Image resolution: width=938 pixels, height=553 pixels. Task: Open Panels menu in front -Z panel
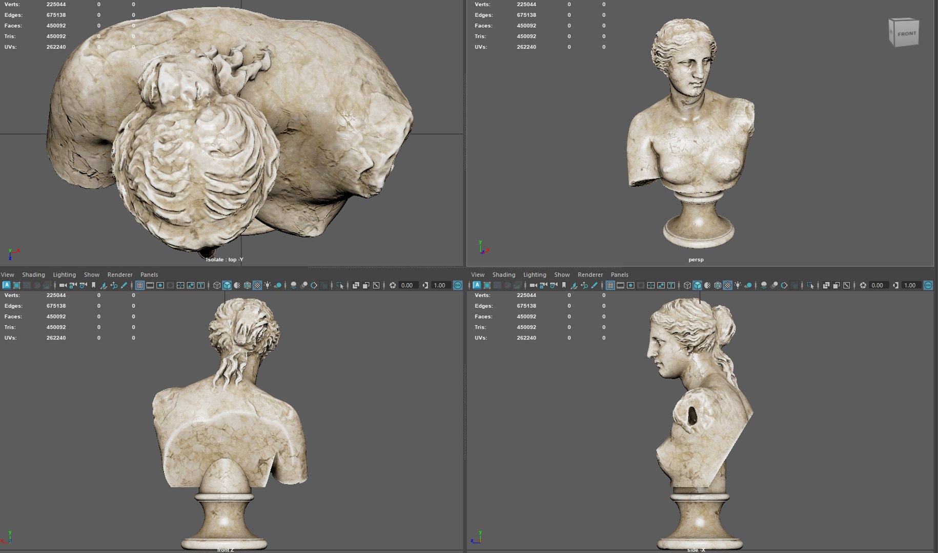click(x=149, y=274)
